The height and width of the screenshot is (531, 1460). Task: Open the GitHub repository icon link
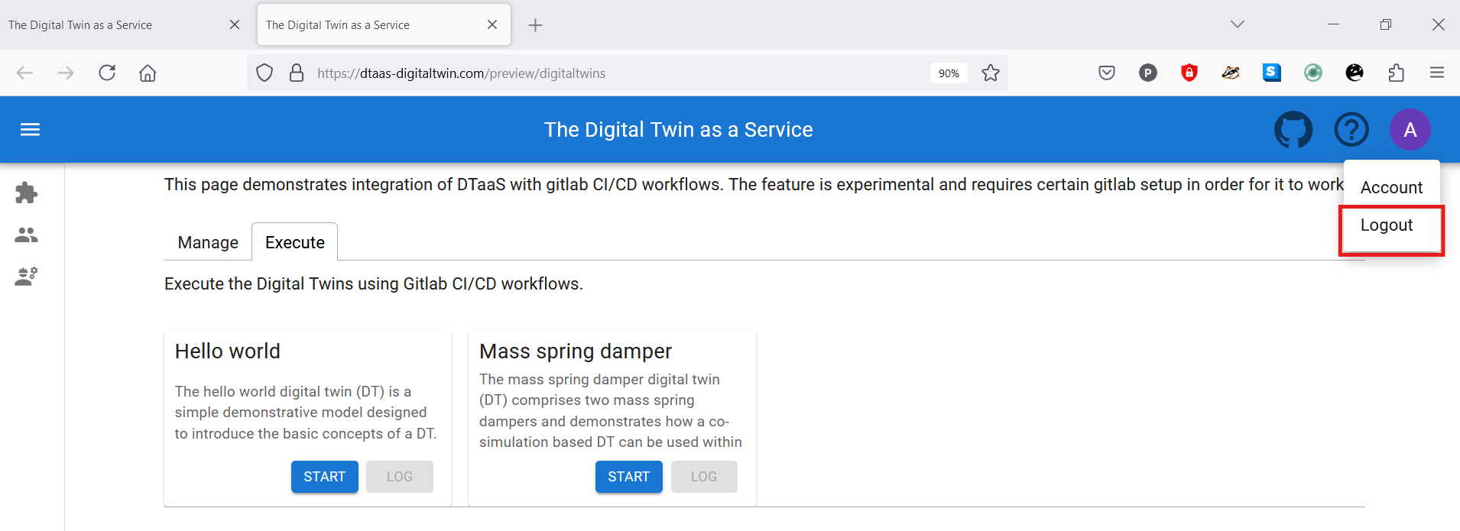pyautogui.click(x=1293, y=130)
